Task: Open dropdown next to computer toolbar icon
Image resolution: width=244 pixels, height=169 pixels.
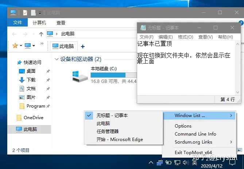Action: [x=34, y=45]
